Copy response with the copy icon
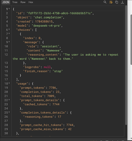This screenshot has width=132, height=141. 117,2
